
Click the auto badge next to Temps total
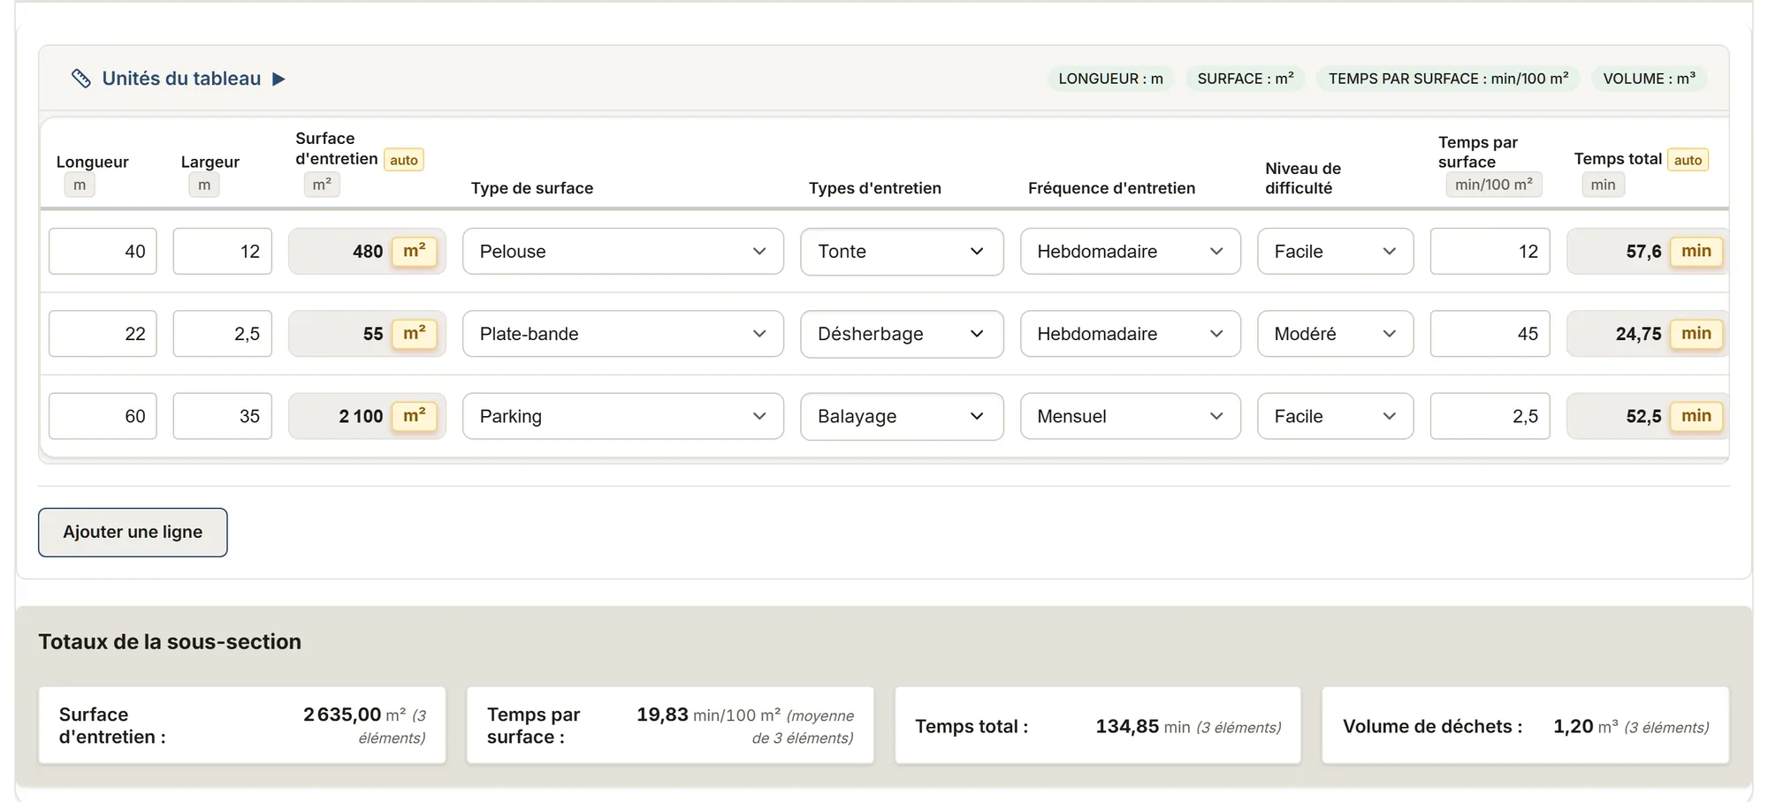tap(1688, 160)
